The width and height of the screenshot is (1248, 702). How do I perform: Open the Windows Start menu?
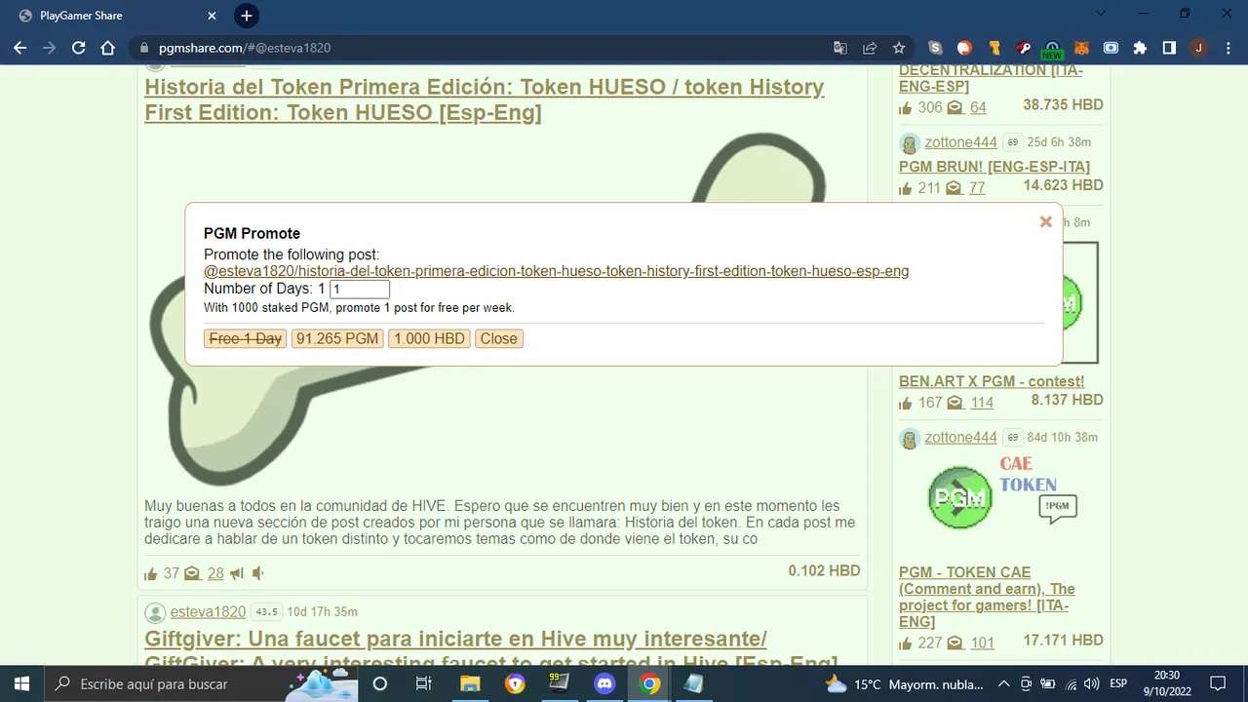click(21, 683)
